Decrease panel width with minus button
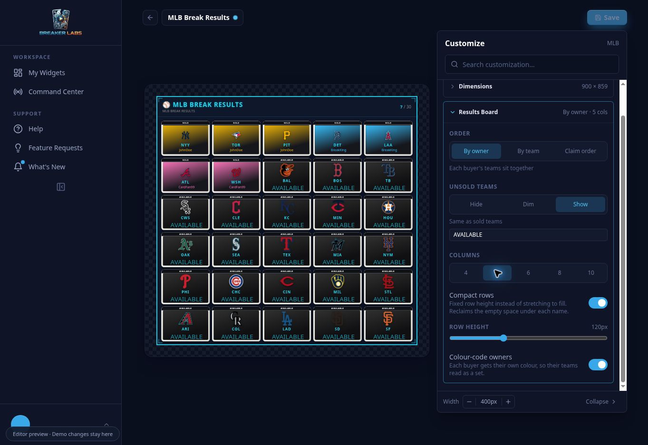Viewport: 648px width, 445px height. (x=469, y=402)
